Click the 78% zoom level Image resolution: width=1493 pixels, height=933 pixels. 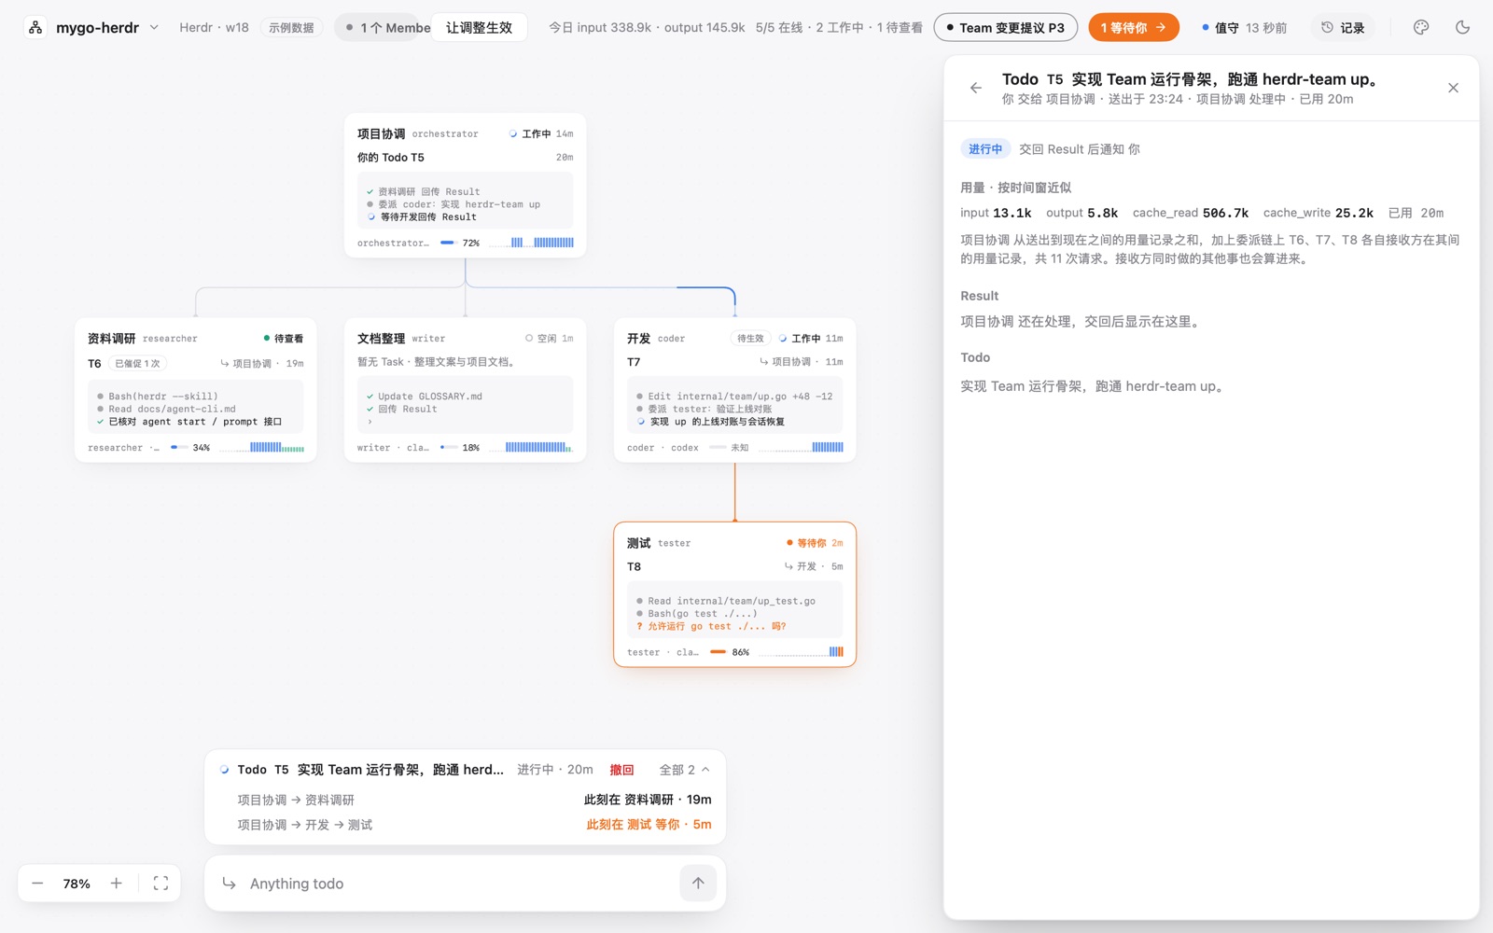pyautogui.click(x=77, y=884)
